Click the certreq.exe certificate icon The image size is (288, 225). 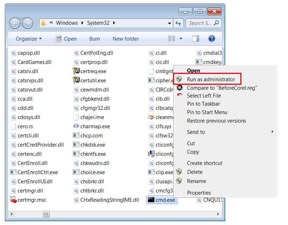[76, 71]
